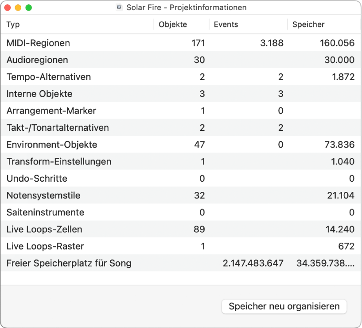Click the Speicher neu organisieren button
Image resolution: width=362 pixels, height=328 pixels.
284,306
